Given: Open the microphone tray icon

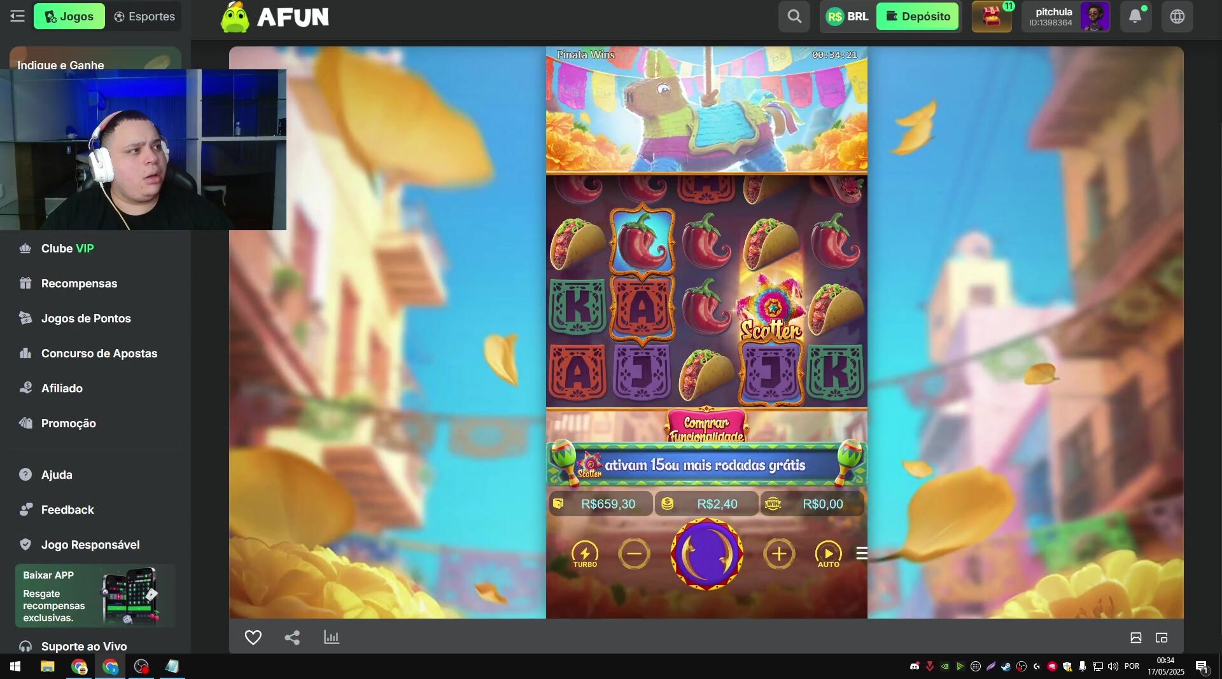Looking at the screenshot, I should 1083,666.
